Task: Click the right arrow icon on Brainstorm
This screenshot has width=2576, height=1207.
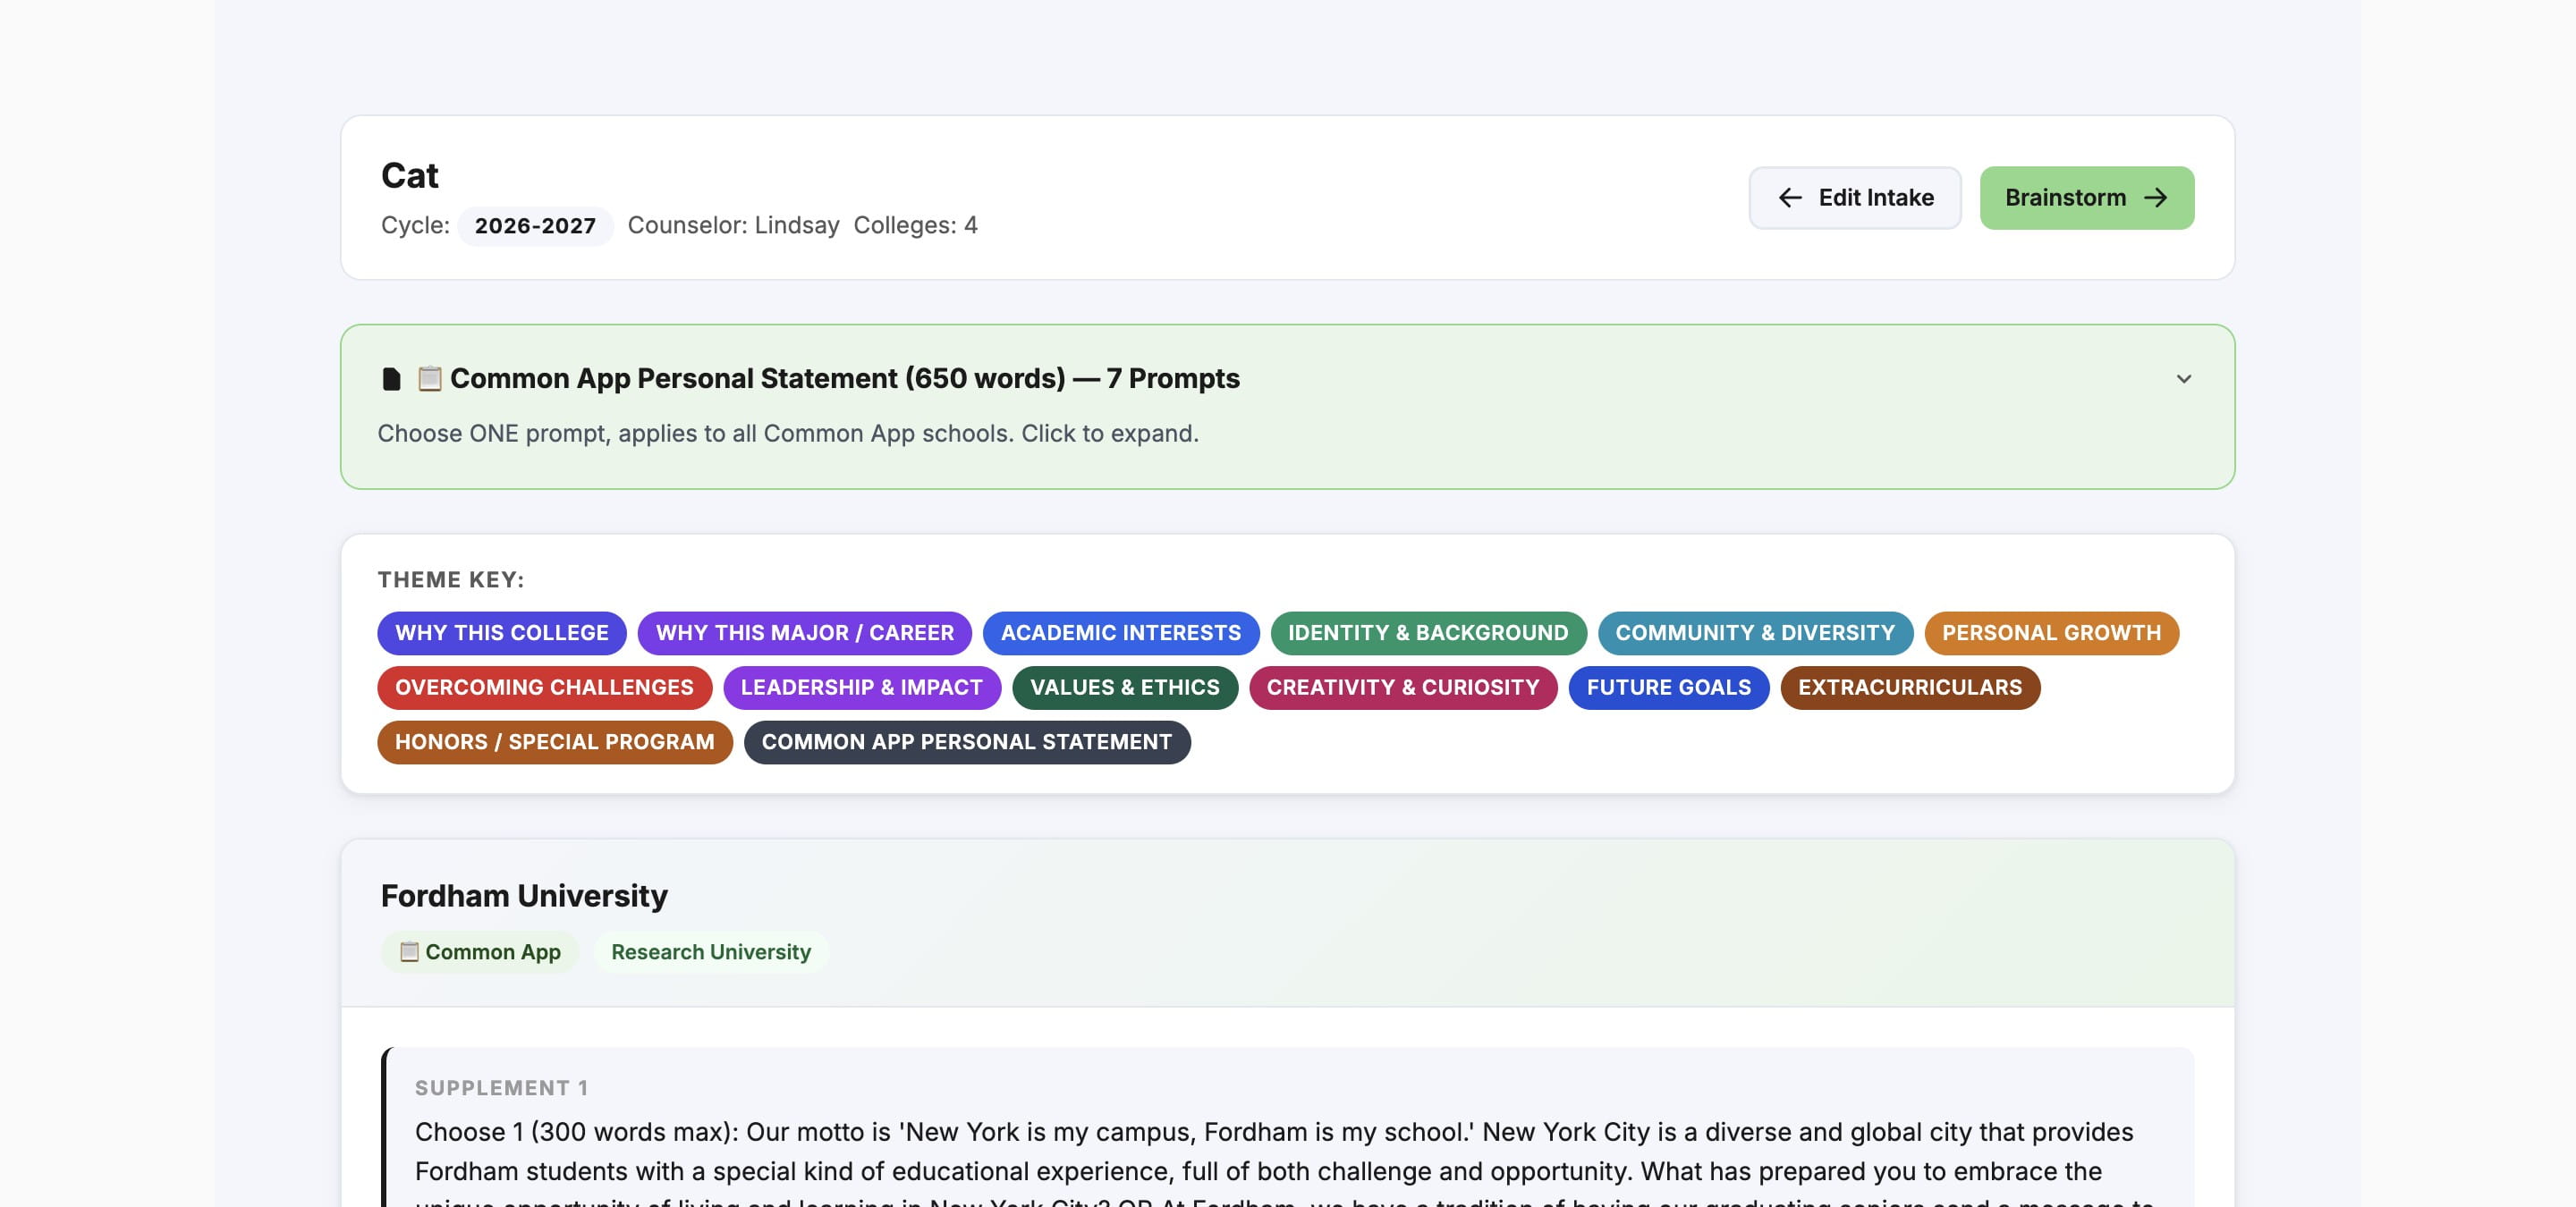Action: [x=2156, y=198]
